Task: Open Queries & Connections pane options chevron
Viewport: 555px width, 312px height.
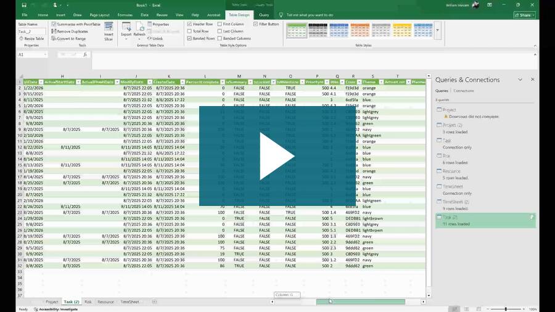Action: pyautogui.click(x=520, y=80)
